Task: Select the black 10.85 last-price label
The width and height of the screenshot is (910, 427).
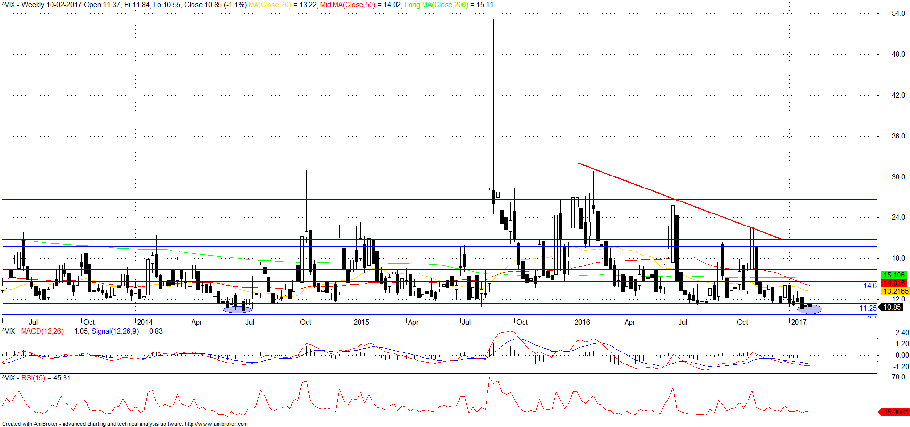Action: tap(892, 307)
